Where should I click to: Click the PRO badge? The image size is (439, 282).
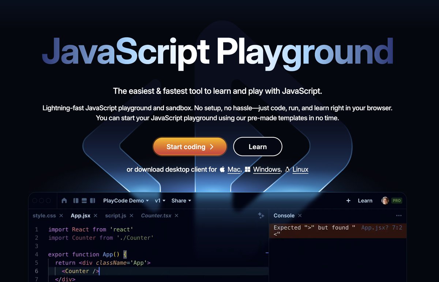tap(397, 201)
